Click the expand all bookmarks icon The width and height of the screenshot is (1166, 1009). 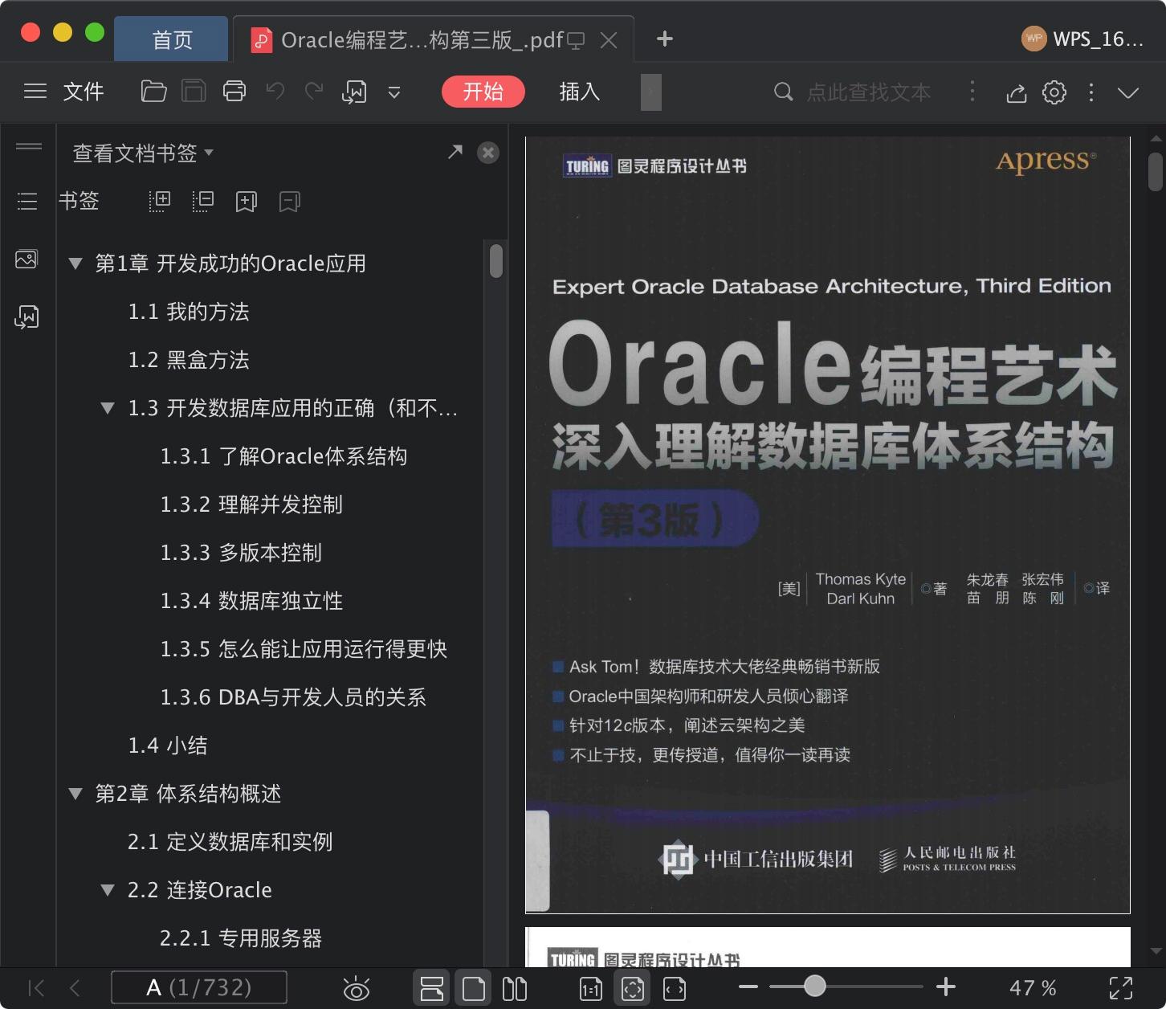(160, 201)
